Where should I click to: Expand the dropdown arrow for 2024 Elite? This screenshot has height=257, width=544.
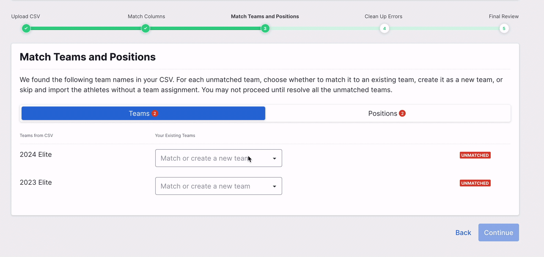[274, 159]
